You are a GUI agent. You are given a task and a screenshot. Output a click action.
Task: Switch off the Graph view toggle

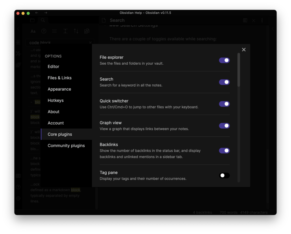click(x=224, y=126)
